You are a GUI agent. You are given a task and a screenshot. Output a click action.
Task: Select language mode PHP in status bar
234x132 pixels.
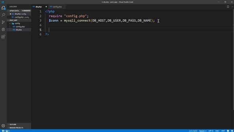(x=223, y=131)
